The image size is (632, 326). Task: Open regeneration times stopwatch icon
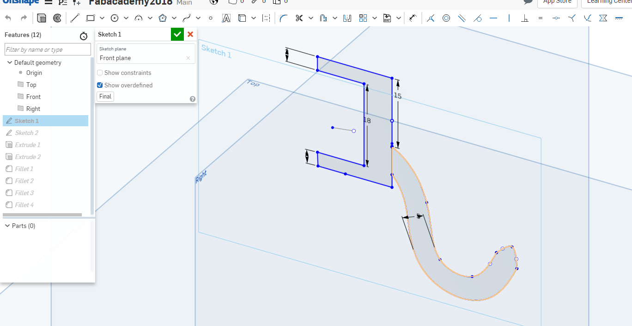tap(84, 36)
